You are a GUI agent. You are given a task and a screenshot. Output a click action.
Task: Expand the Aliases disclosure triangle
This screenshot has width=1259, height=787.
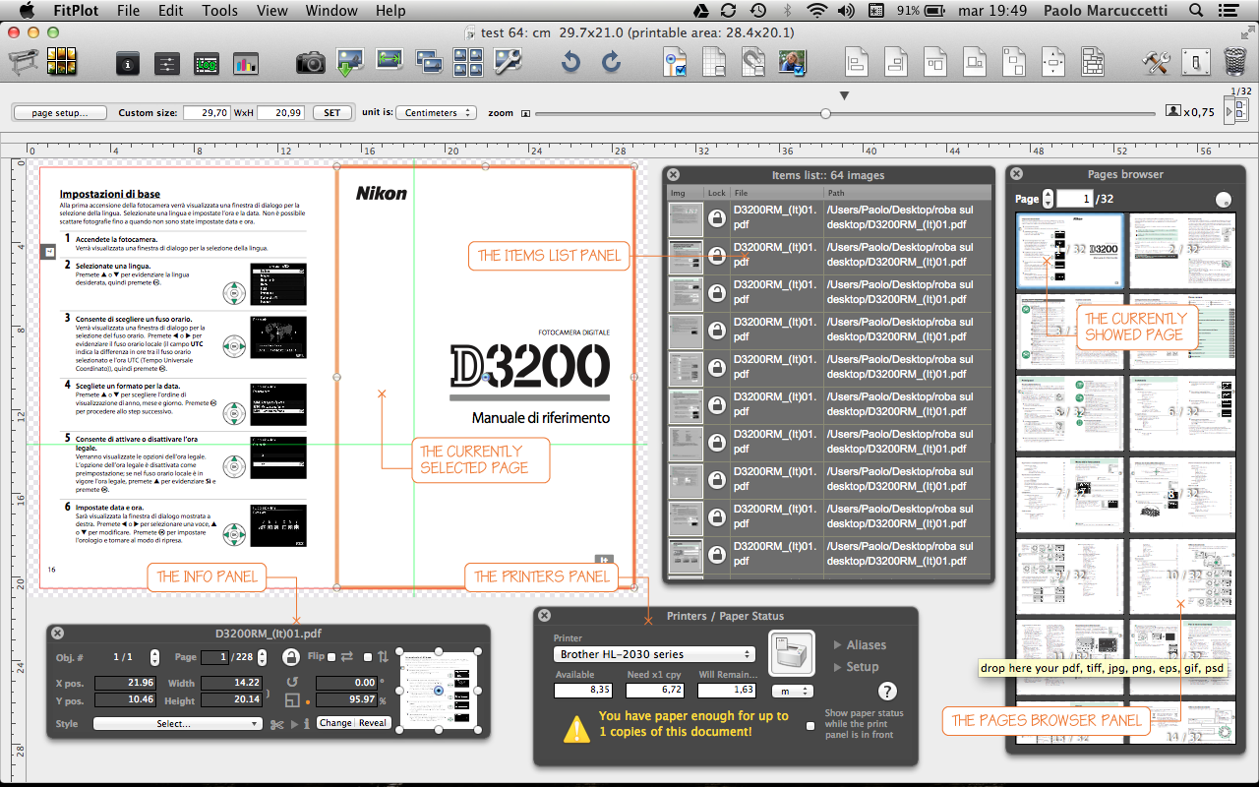tap(838, 645)
